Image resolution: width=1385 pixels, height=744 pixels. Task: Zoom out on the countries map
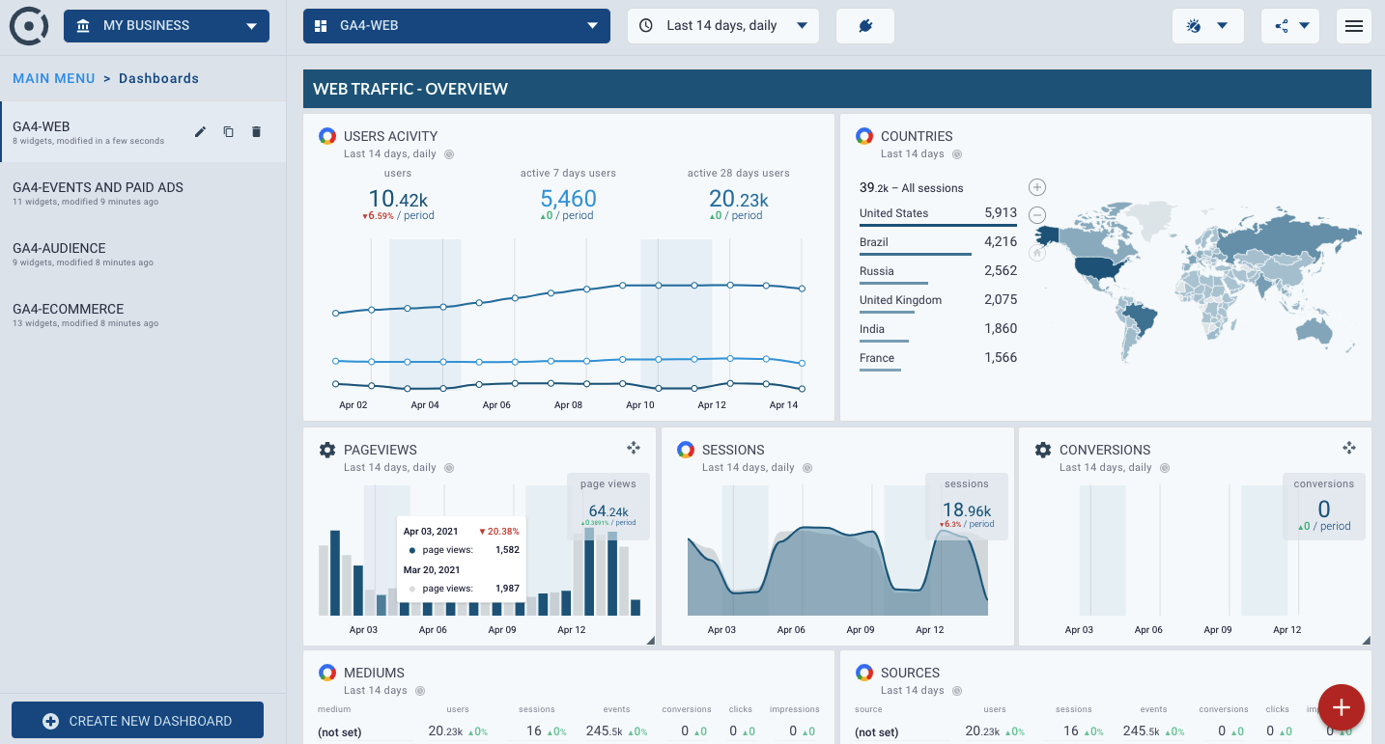tap(1037, 215)
